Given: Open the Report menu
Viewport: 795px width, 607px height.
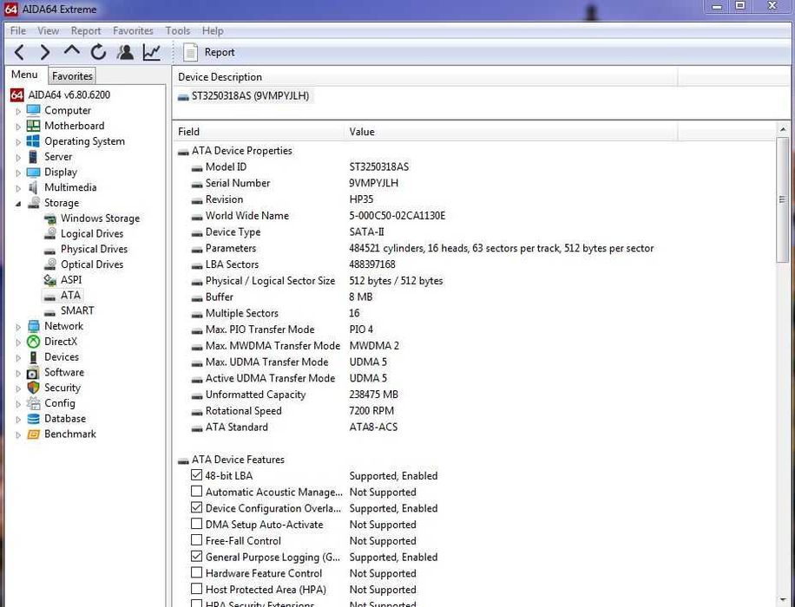Looking at the screenshot, I should (x=86, y=31).
